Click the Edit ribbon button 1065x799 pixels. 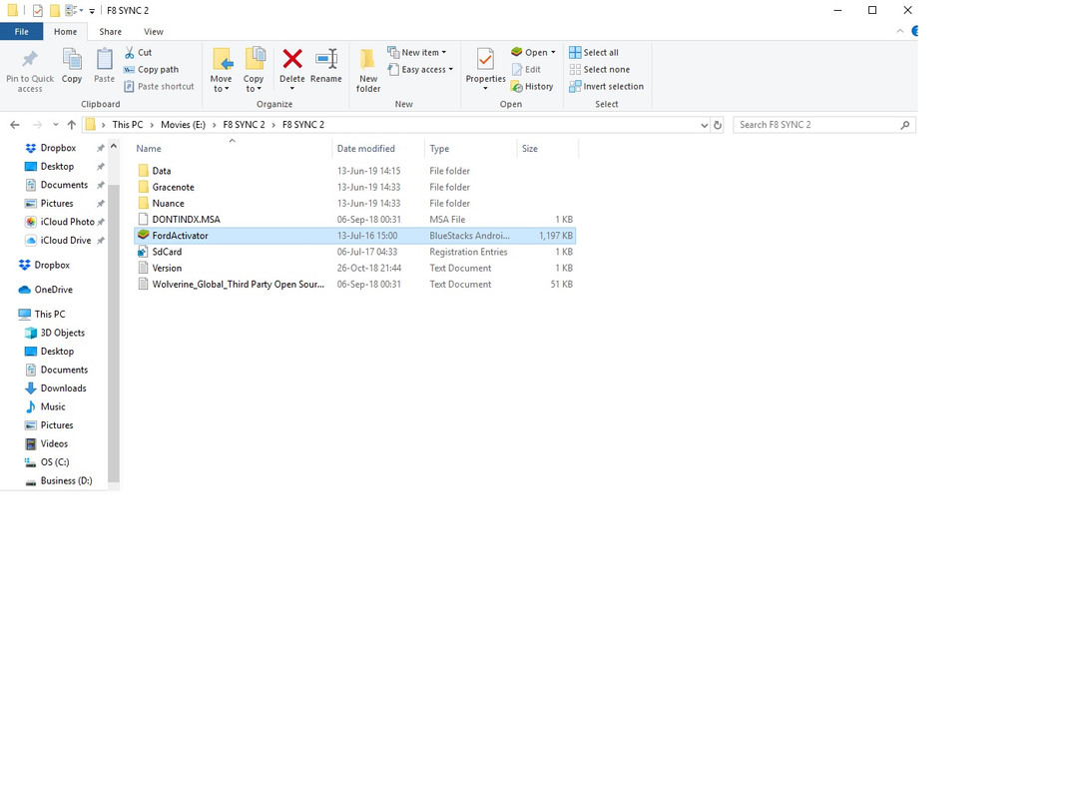point(526,69)
